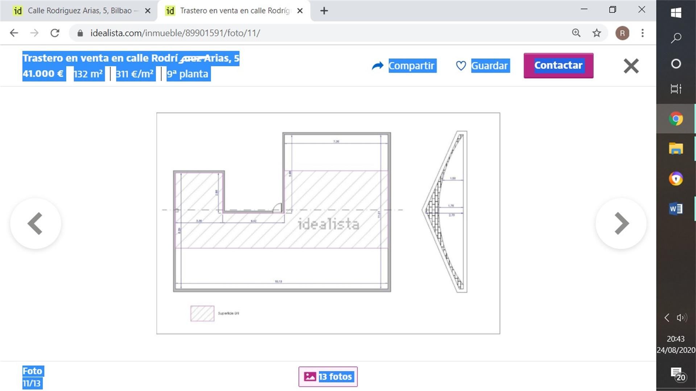Close the photo viewer with the X
This screenshot has height=391, width=696.
[631, 66]
